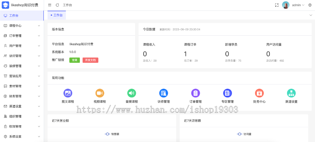Switch to the 工作台 page tab
Viewport: 315px width, 142px height.
[57, 15]
